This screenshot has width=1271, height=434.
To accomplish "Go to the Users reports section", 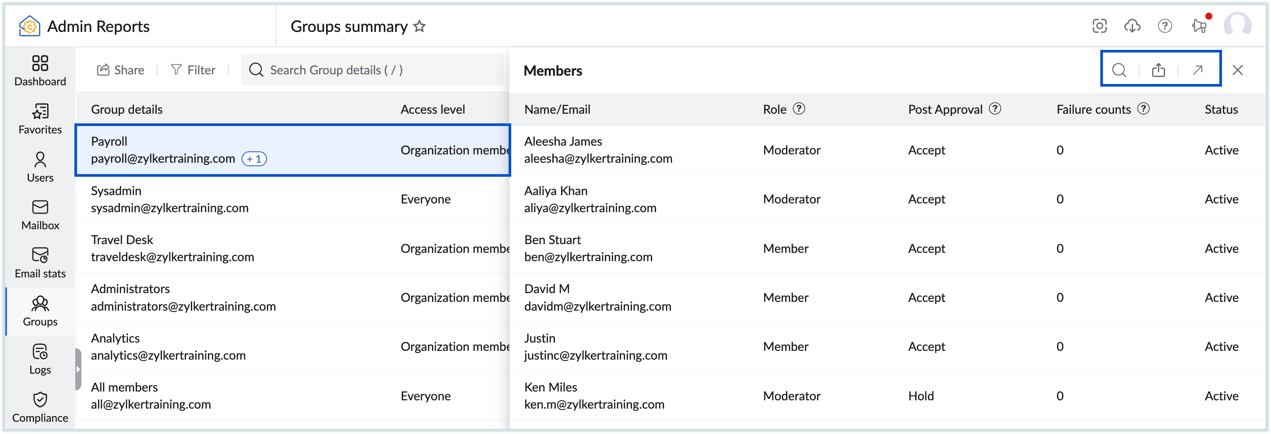I will pos(39,167).
